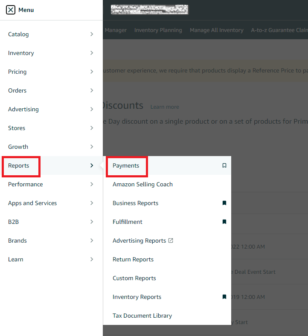Close the menu with the X icon

point(11,10)
